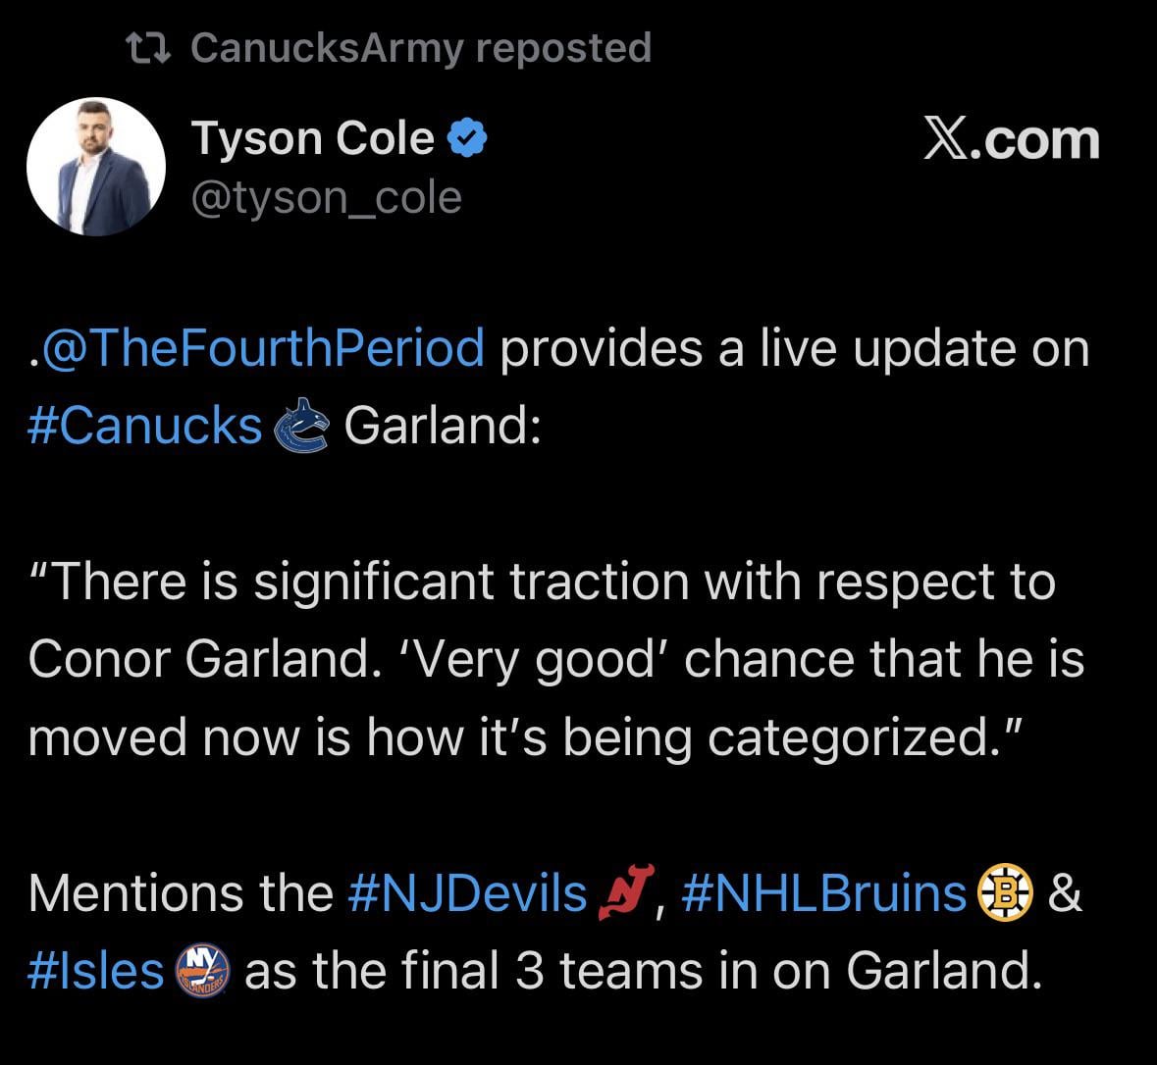Open the #Canucks hashtag
This screenshot has height=1065, width=1157.
(145, 426)
